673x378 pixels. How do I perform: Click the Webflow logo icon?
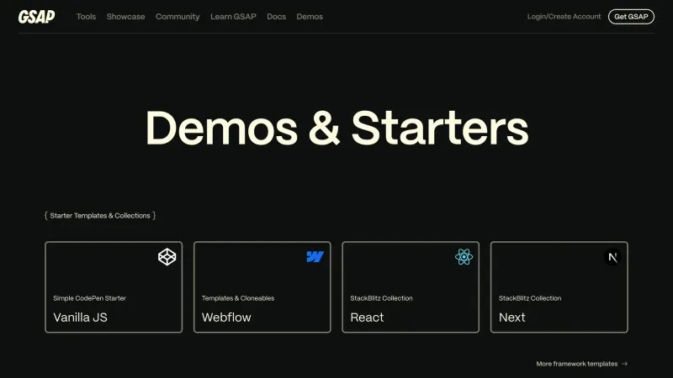coord(315,257)
